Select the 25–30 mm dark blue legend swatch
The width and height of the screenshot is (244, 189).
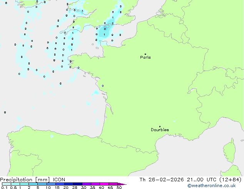(x=78, y=184)
